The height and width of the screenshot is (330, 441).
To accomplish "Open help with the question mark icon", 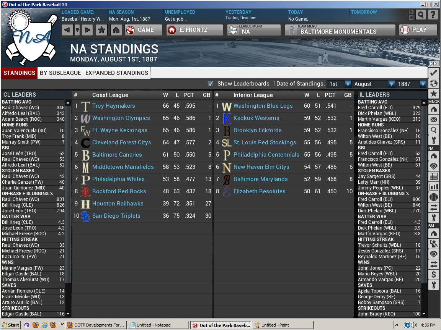I will point(433,15).
